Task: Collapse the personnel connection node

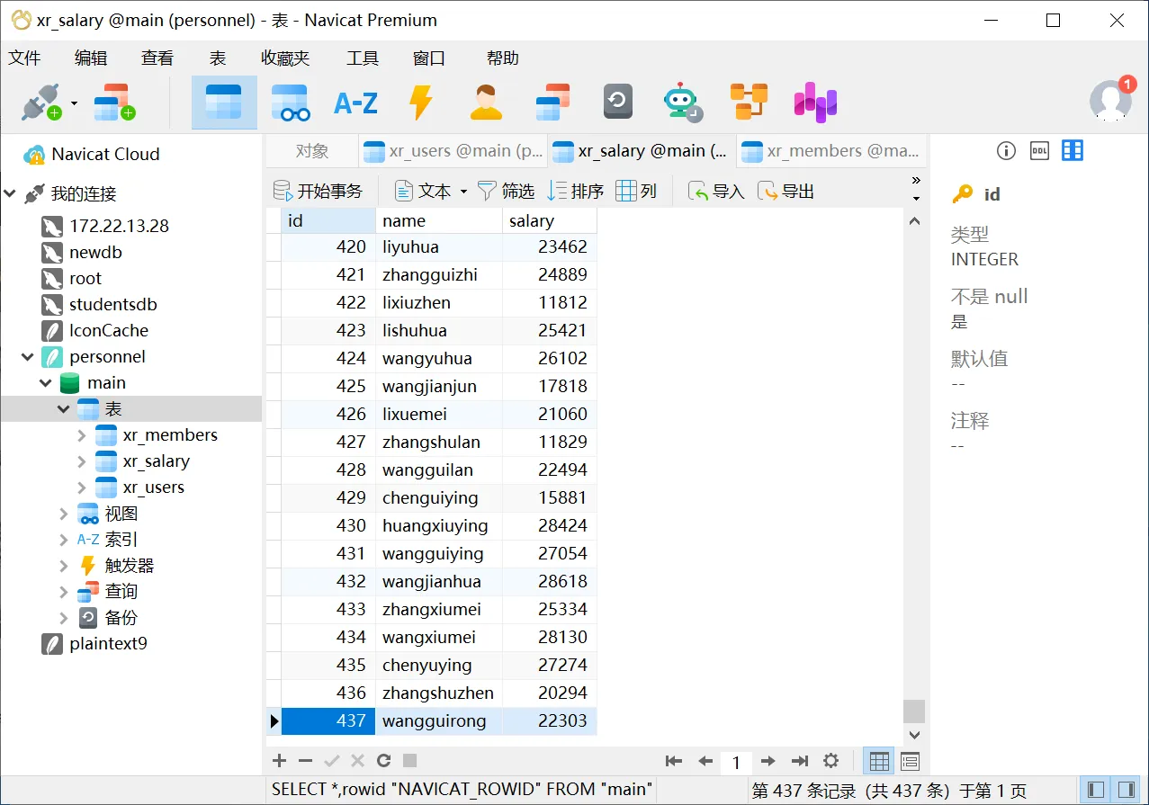Action: point(28,357)
